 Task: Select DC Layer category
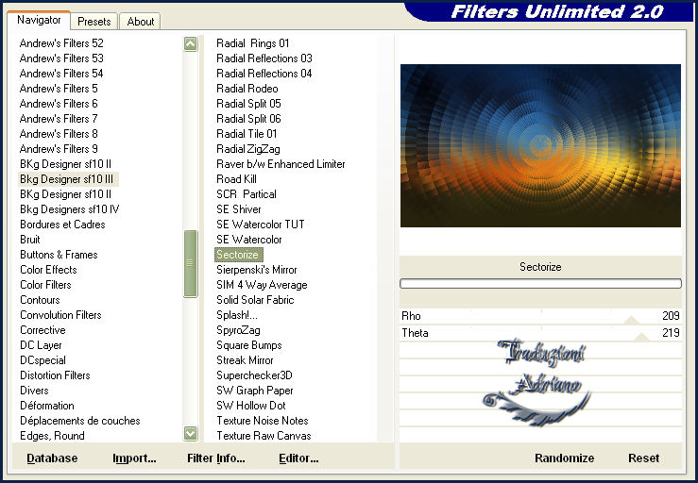41,345
